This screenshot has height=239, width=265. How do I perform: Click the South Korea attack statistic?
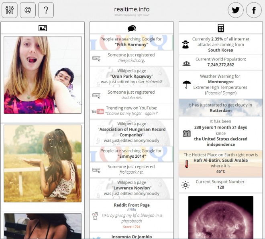pyautogui.click(x=221, y=44)
